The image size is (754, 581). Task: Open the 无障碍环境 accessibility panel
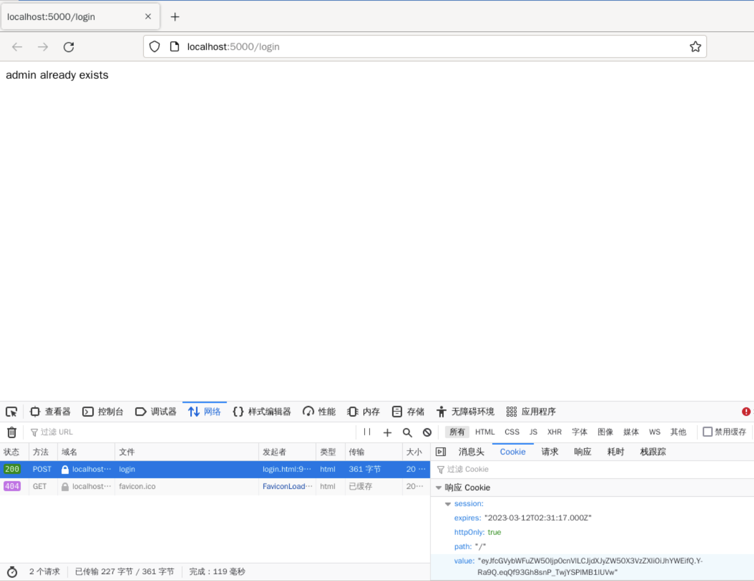point(466,411)
